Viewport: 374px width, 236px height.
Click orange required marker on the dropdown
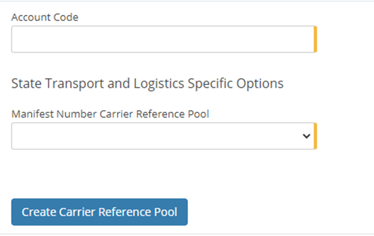[x=316, y=136]
